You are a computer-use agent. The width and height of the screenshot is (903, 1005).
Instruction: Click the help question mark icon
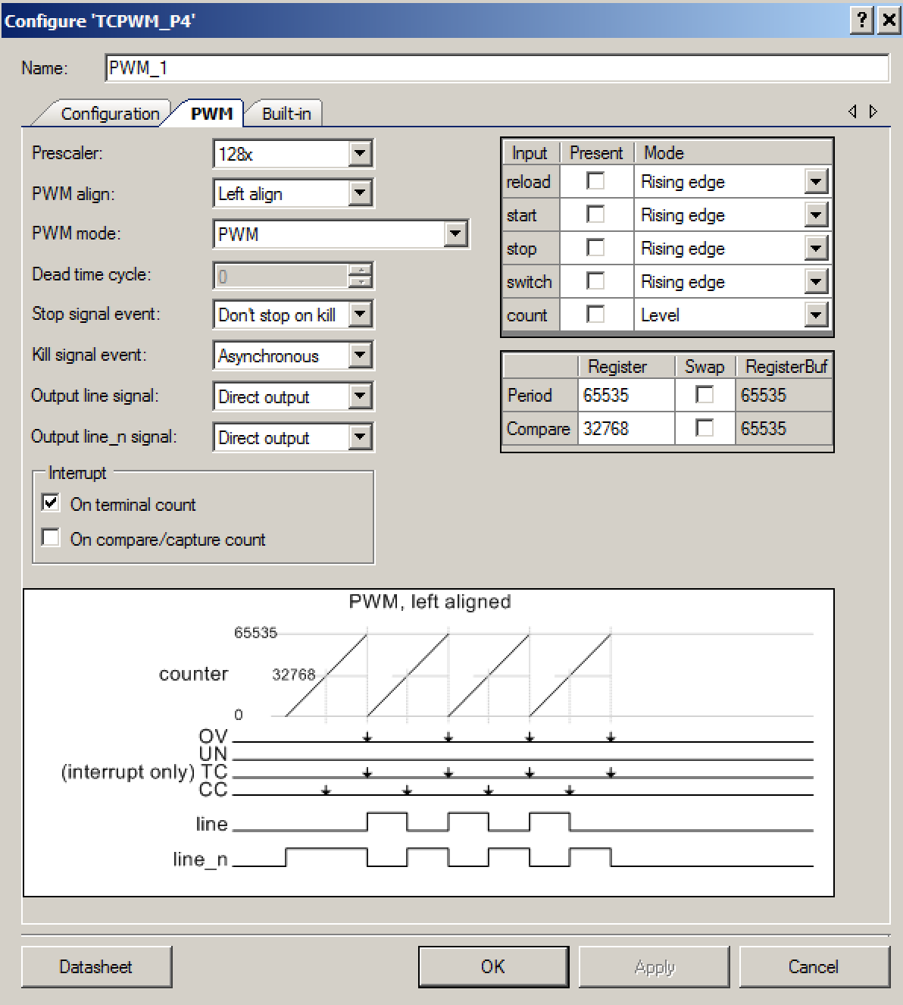862,20
